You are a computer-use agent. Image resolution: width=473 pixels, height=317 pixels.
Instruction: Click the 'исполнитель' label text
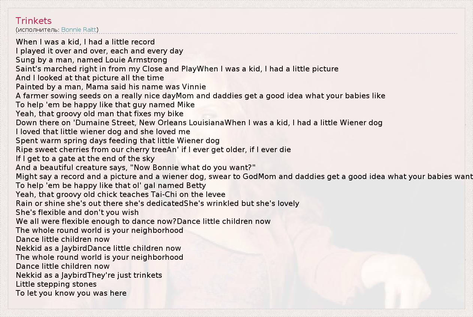(37, 30)
